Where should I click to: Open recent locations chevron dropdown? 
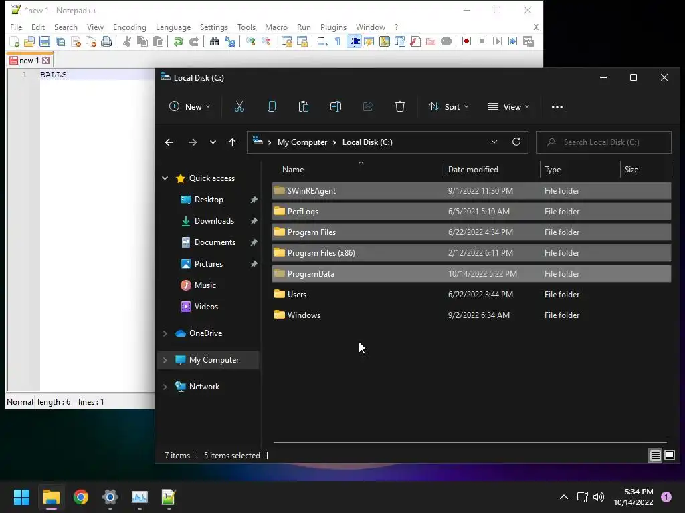pyautogui.click(x=213, y=142)
